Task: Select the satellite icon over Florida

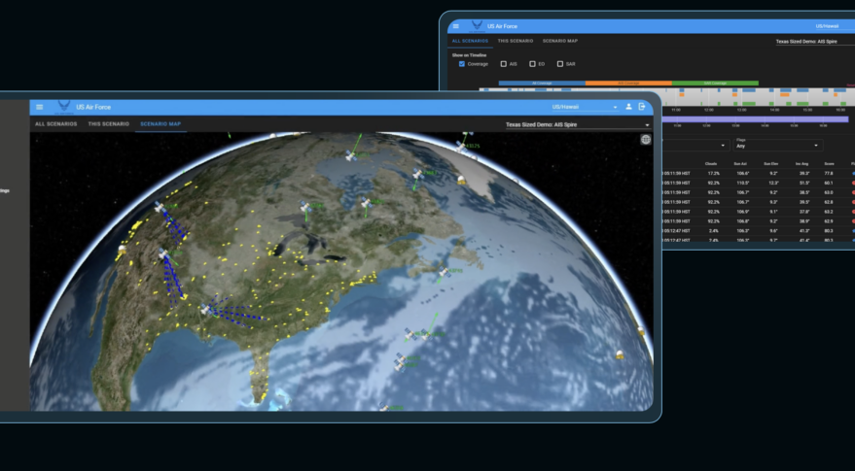Action: coord(399,361)
